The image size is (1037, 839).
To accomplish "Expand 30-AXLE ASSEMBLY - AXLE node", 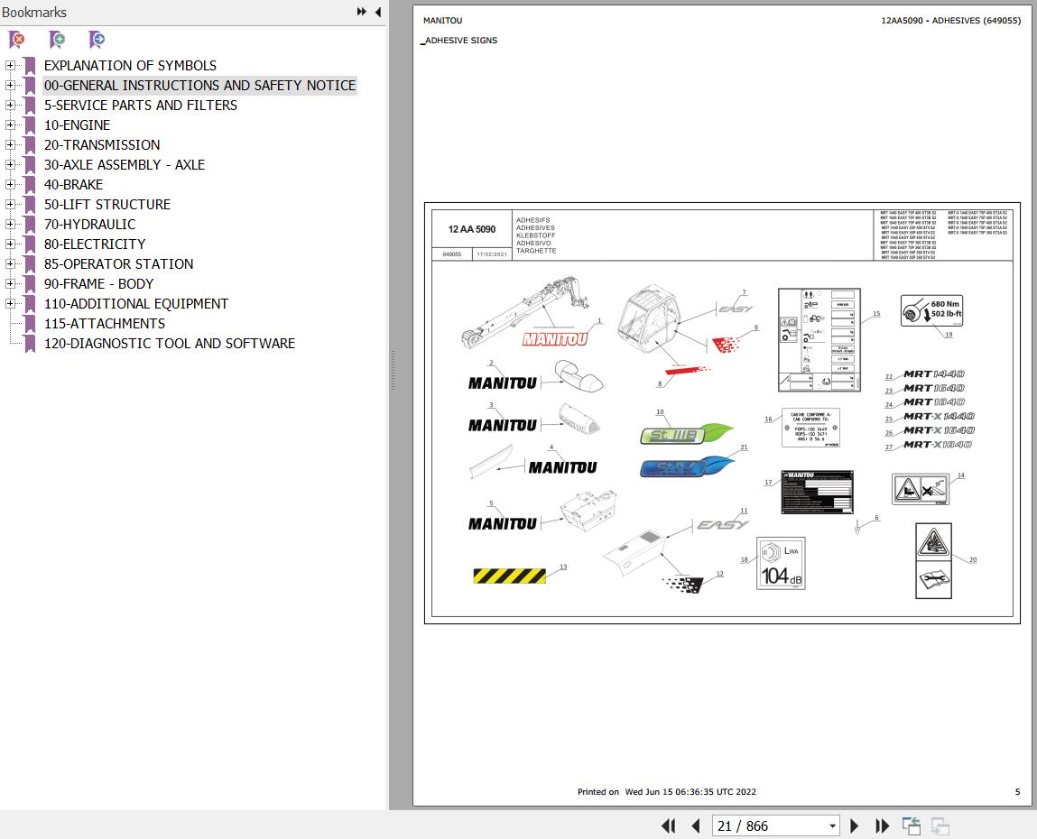I will 10,164.
